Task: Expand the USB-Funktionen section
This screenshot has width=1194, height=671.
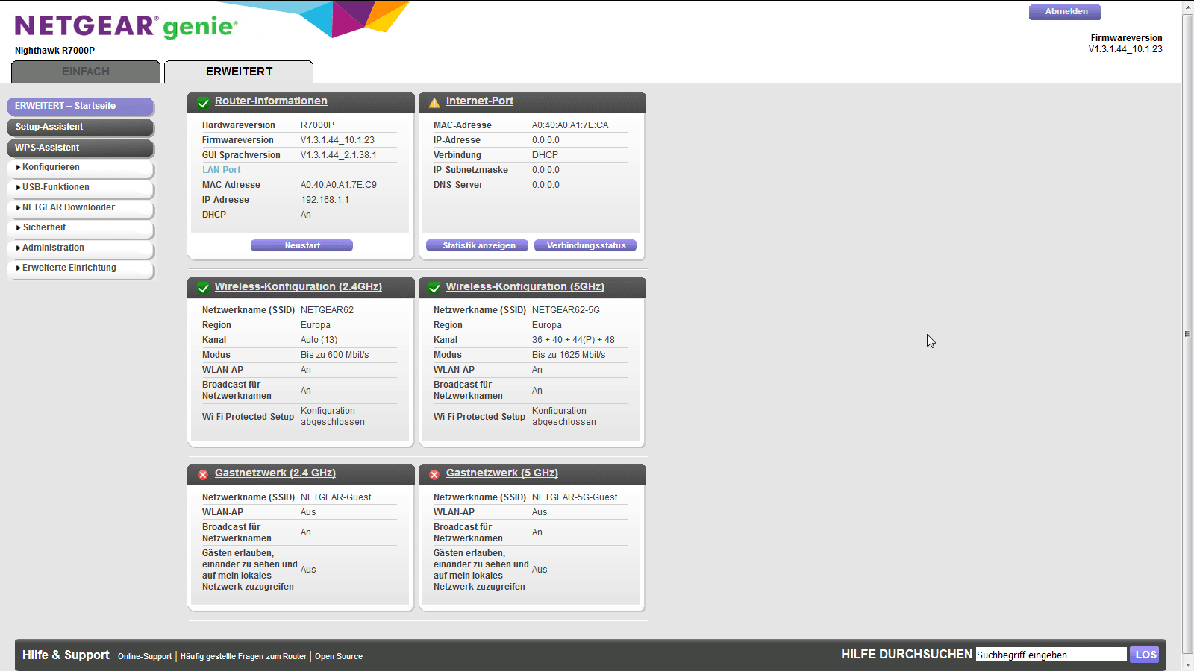Action: (x=81, y=187)
